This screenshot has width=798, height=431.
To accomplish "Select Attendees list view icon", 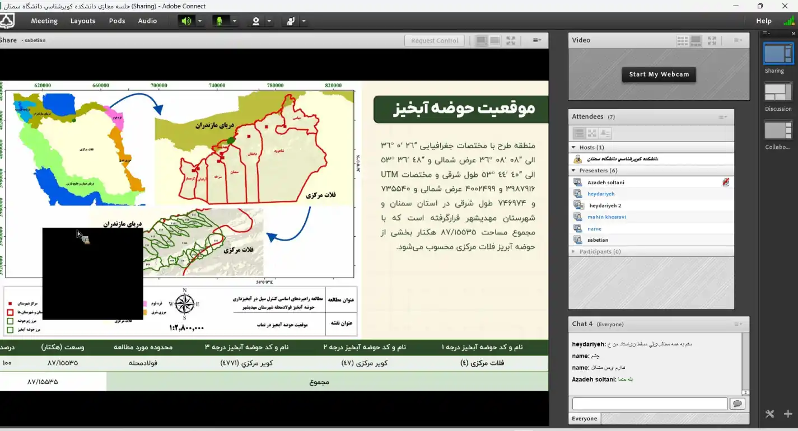I will click(578, 133).
